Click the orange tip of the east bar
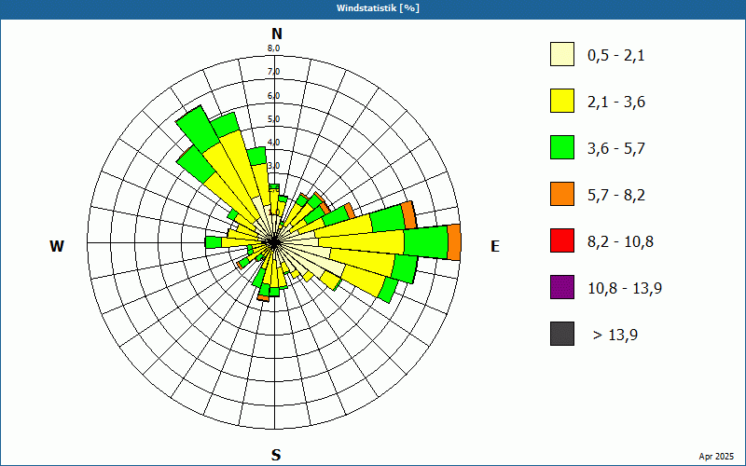The image size is (746, 466). tap(454, 242)
